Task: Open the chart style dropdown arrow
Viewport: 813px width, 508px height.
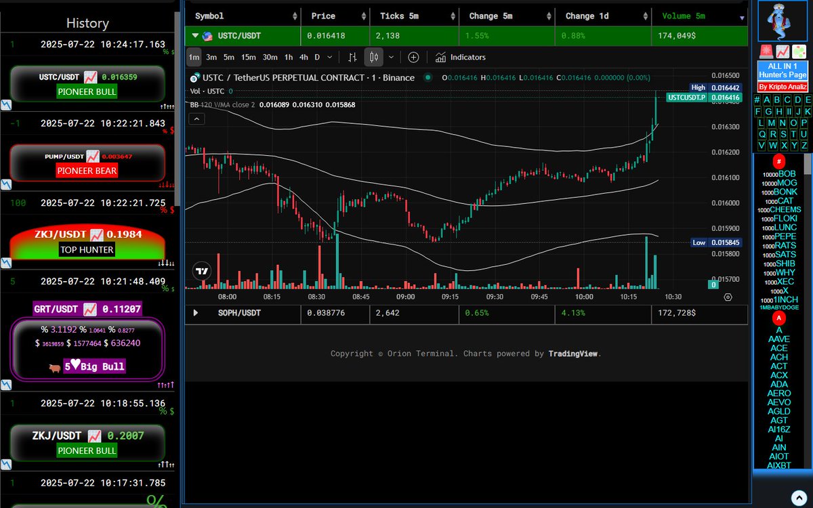Action: [x=391, y=57]
